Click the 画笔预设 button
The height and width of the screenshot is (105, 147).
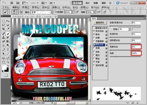point(100,23)
